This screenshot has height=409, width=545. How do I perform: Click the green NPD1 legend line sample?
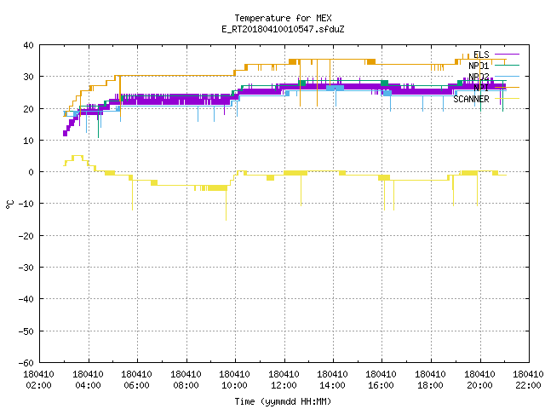[507, 66]
